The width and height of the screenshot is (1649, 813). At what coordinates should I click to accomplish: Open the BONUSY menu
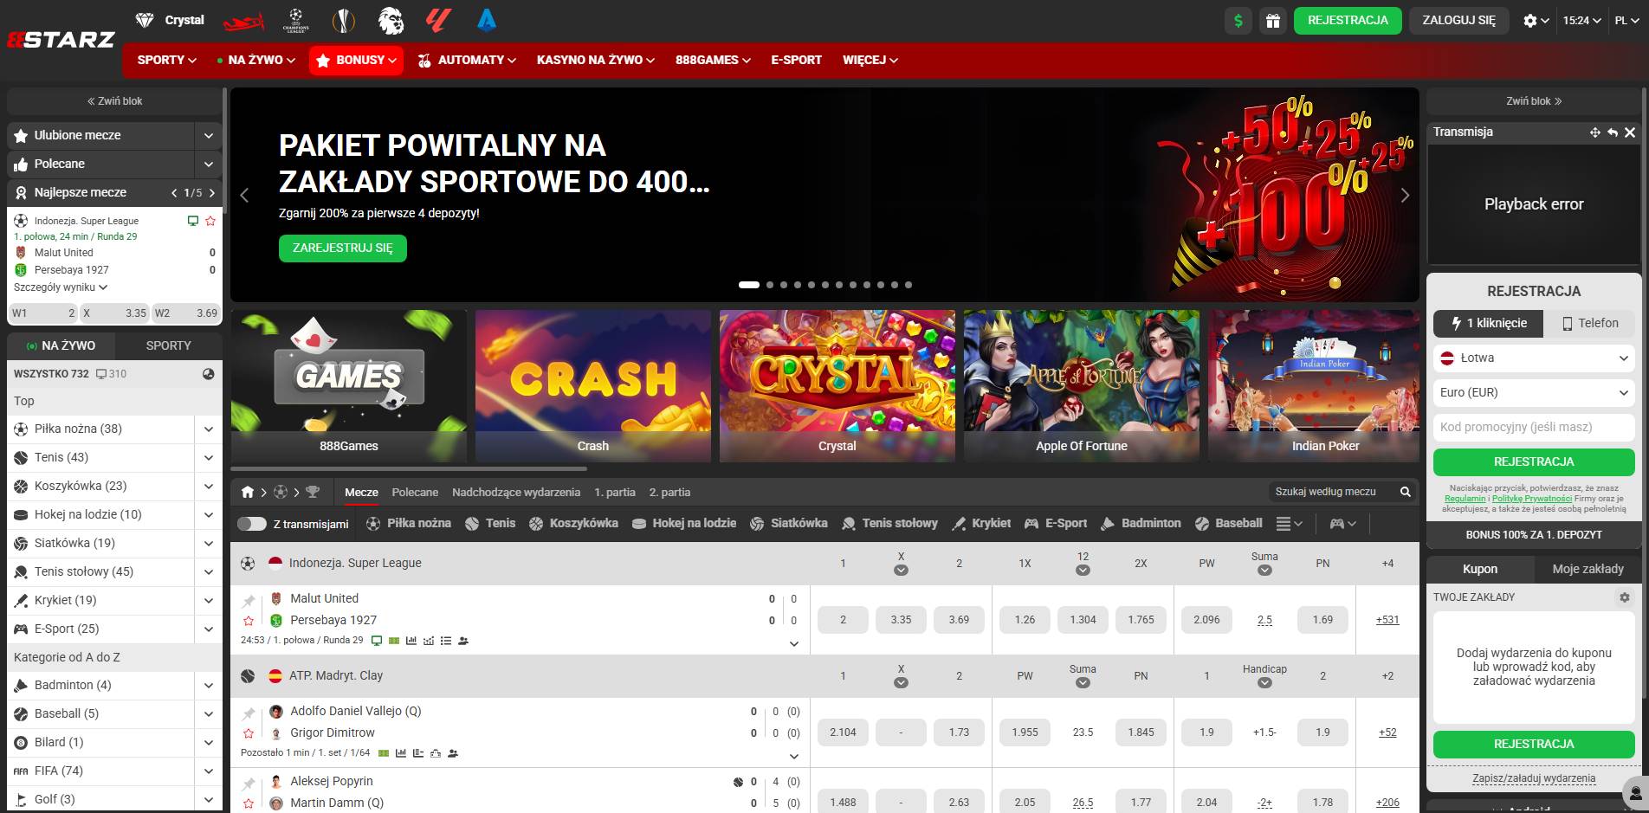coord(356,60)
